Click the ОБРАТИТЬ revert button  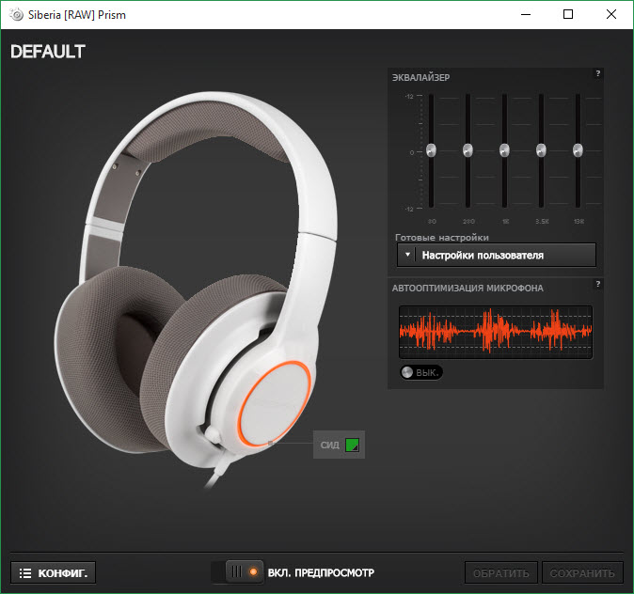coord(501,573)
